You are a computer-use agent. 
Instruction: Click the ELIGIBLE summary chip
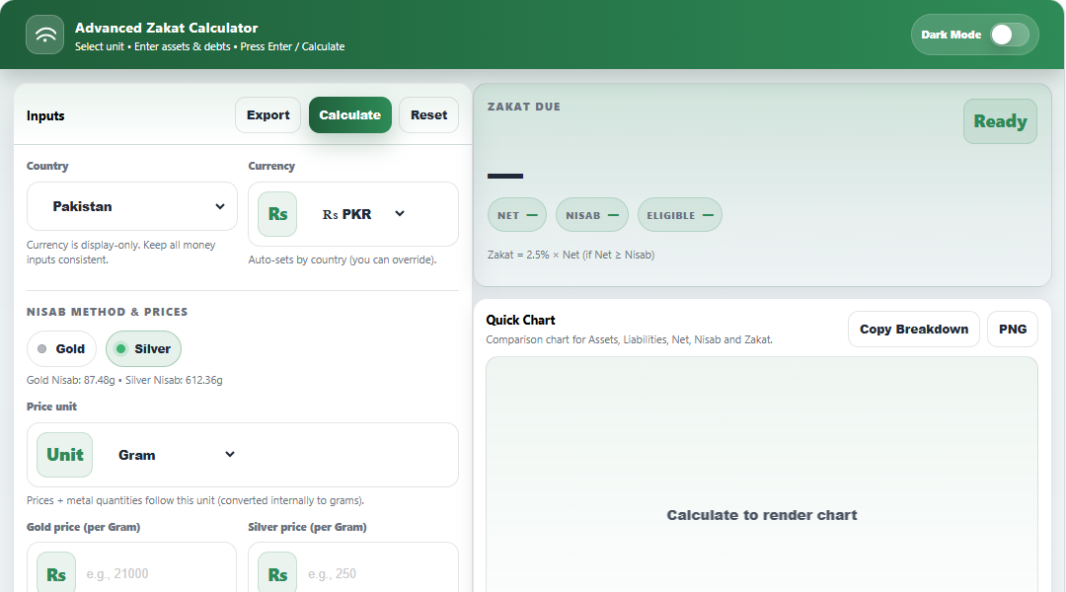[x=679, y=215]
